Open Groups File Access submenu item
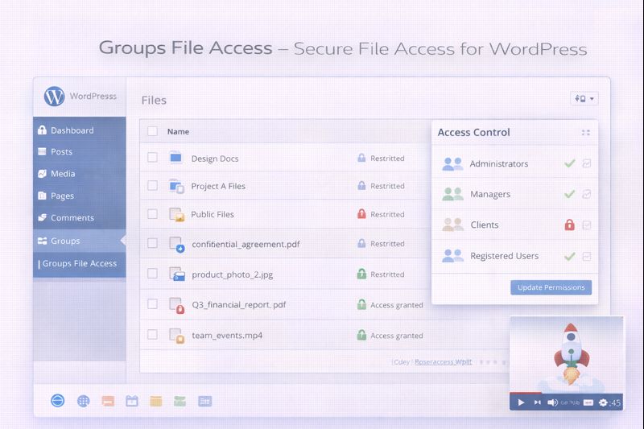 coord(79,263)
